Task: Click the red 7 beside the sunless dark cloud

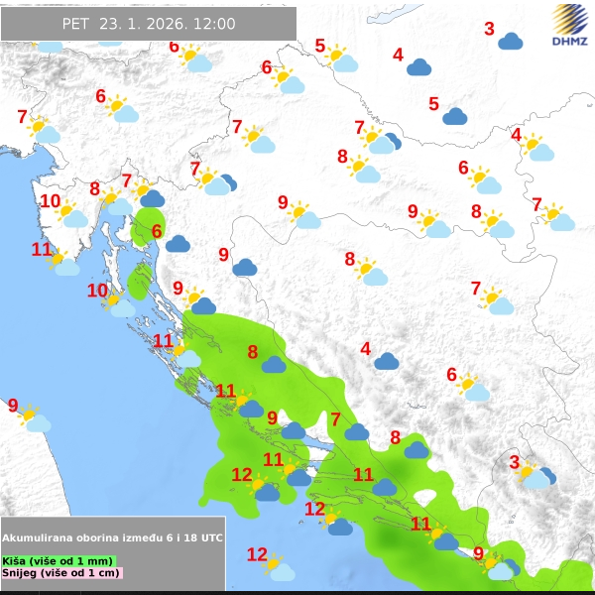Action: point(336,419)
